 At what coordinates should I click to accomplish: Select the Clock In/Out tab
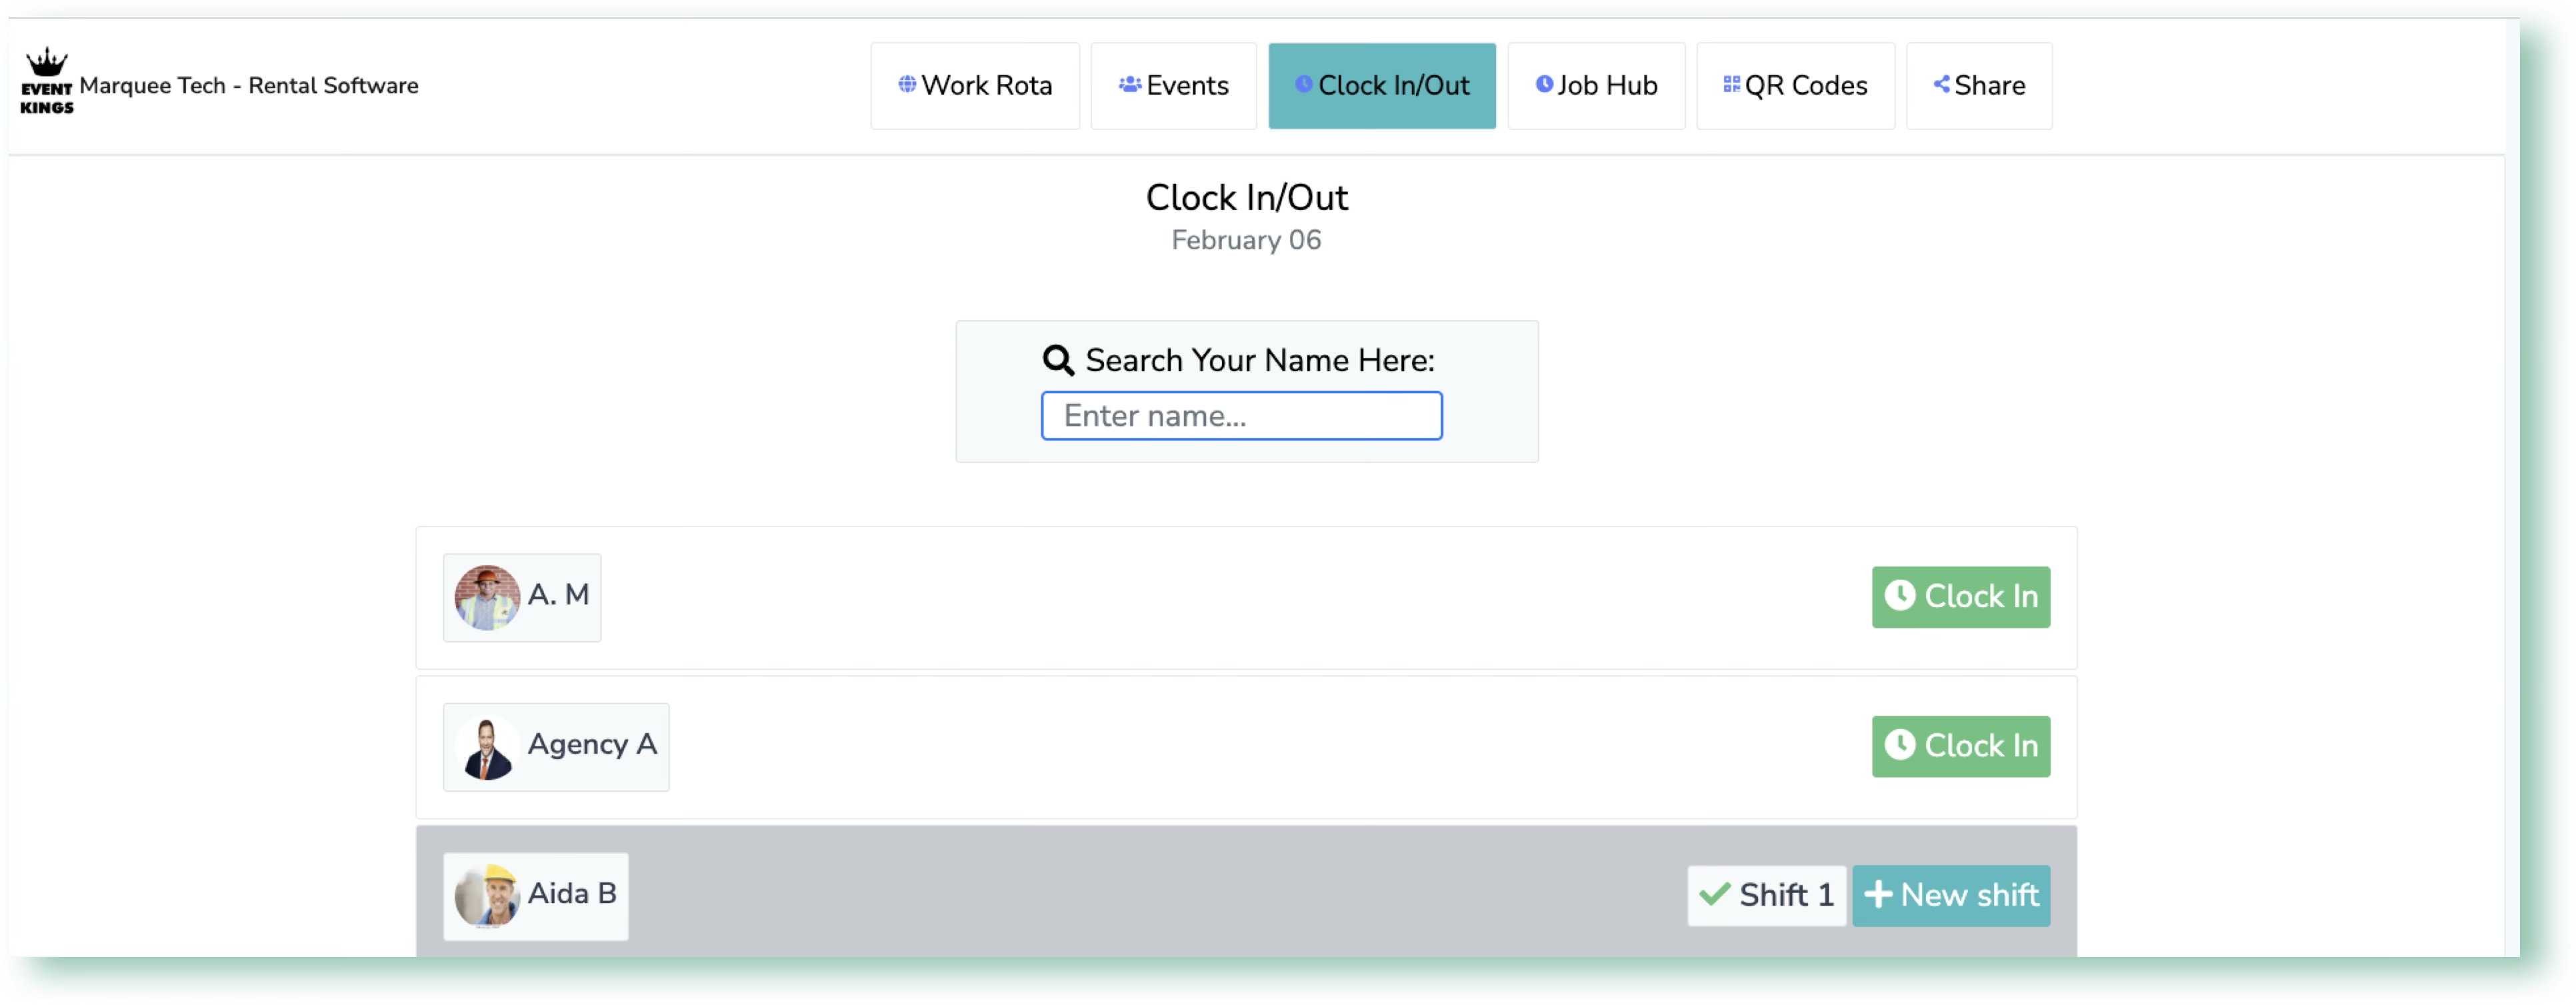[x=1382, y=86]
